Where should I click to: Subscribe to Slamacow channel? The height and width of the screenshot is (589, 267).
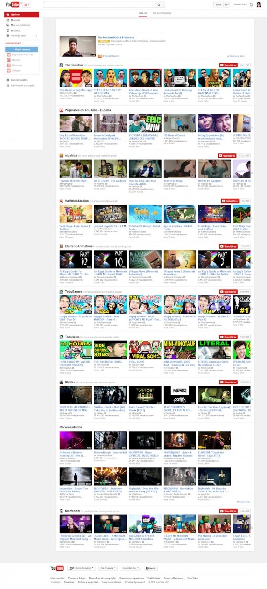pyautogui.click(x=229, y=510)
